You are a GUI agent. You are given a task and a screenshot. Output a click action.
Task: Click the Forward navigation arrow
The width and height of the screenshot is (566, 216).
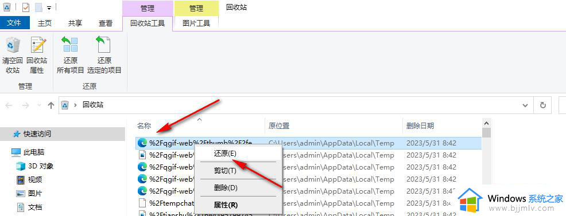click(26, 105)
